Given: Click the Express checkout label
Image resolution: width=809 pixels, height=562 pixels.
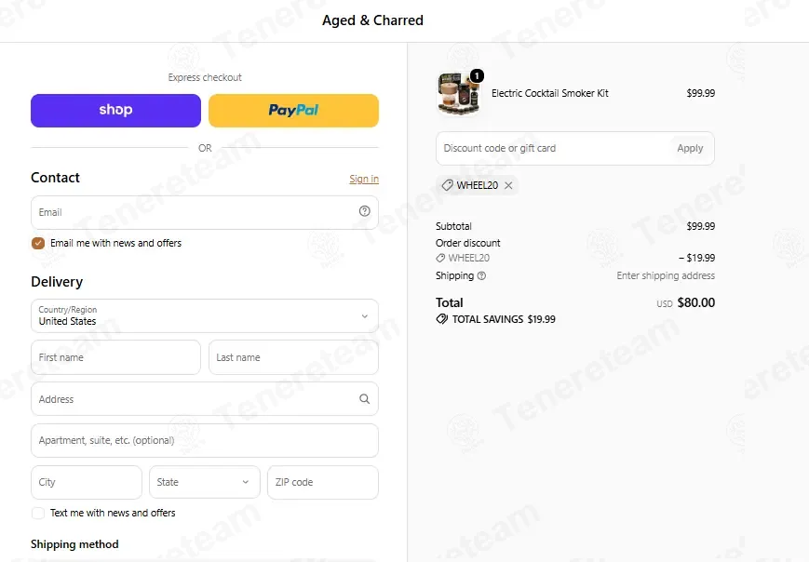Looking at the screenshot, I should 205,77.
